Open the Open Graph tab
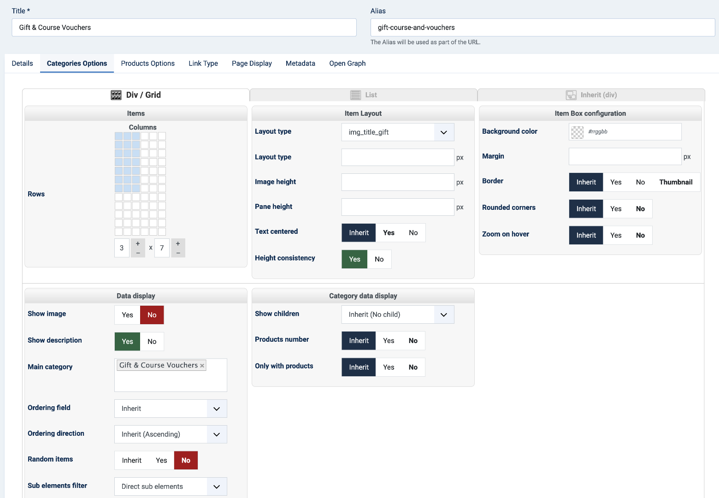 click(347, 64)
